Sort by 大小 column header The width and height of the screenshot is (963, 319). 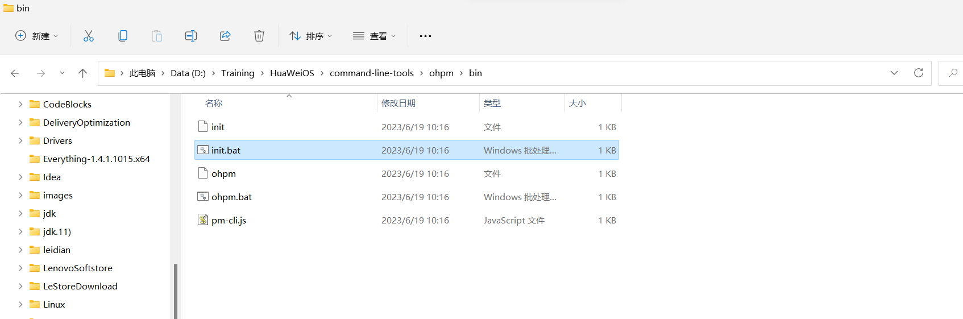click(x=578, y=103)
